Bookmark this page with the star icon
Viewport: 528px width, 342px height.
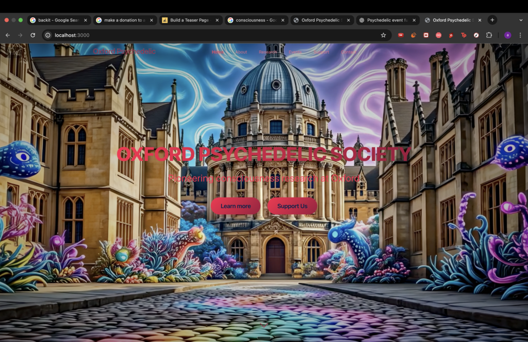(383, 35)
